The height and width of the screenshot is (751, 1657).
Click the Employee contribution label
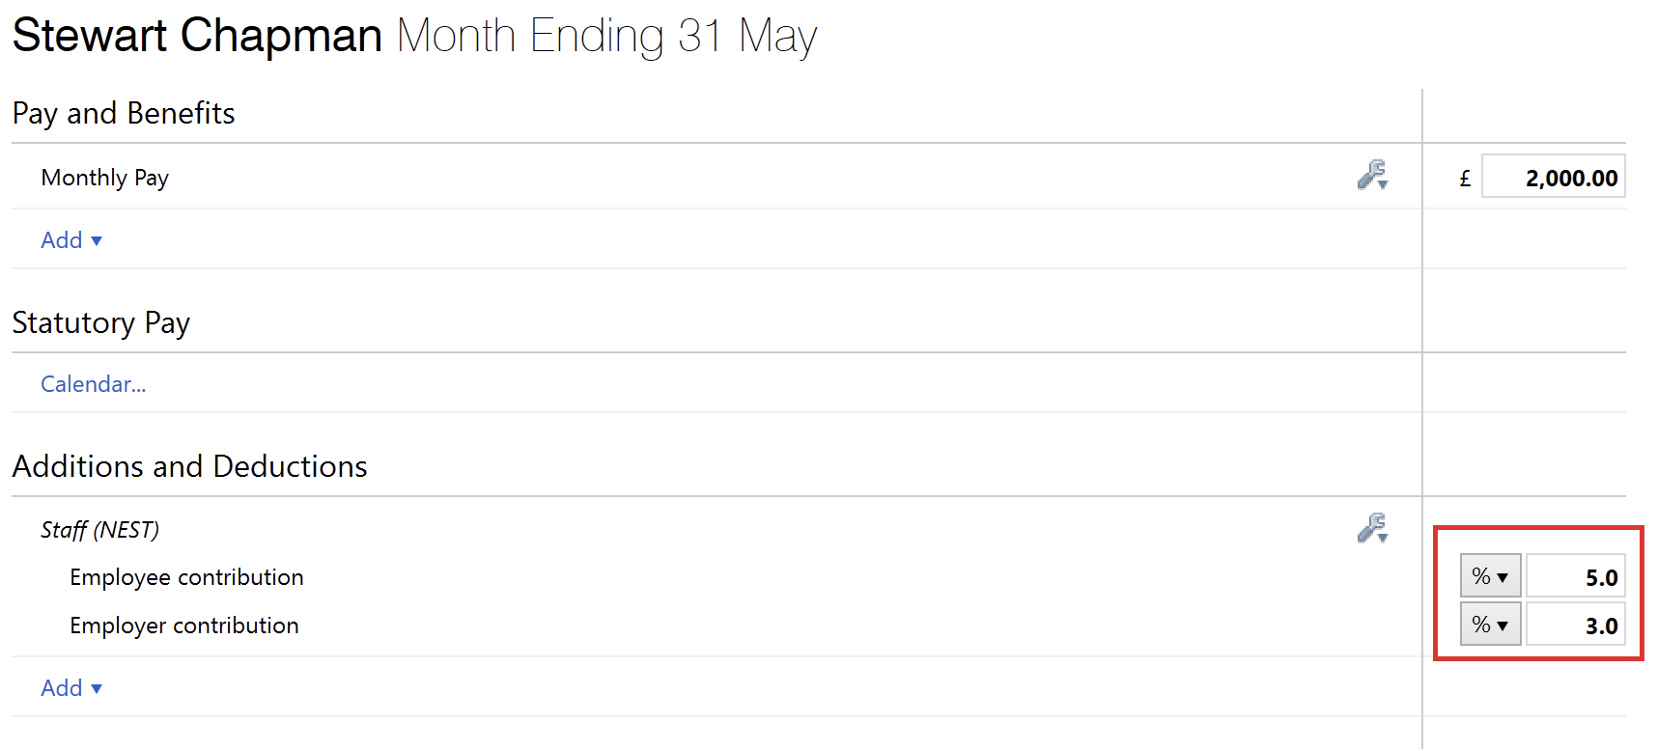click(187, 577)
